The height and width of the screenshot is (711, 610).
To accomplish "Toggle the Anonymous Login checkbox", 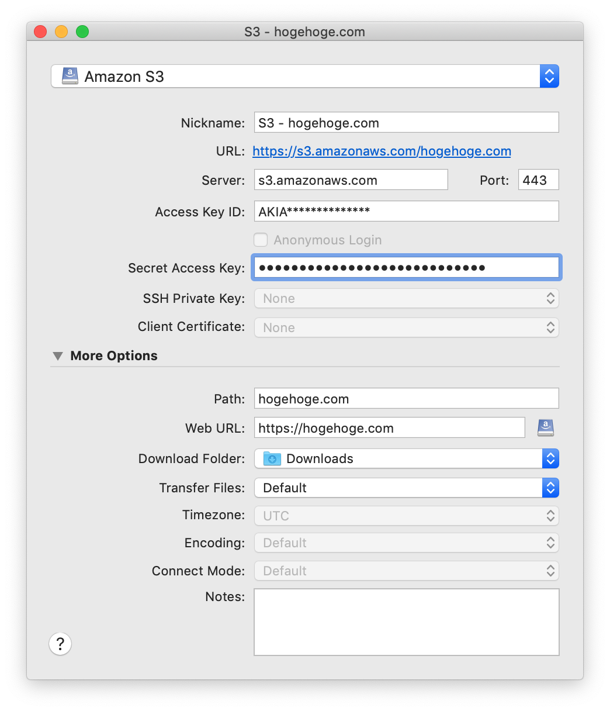I will [261, 240].
